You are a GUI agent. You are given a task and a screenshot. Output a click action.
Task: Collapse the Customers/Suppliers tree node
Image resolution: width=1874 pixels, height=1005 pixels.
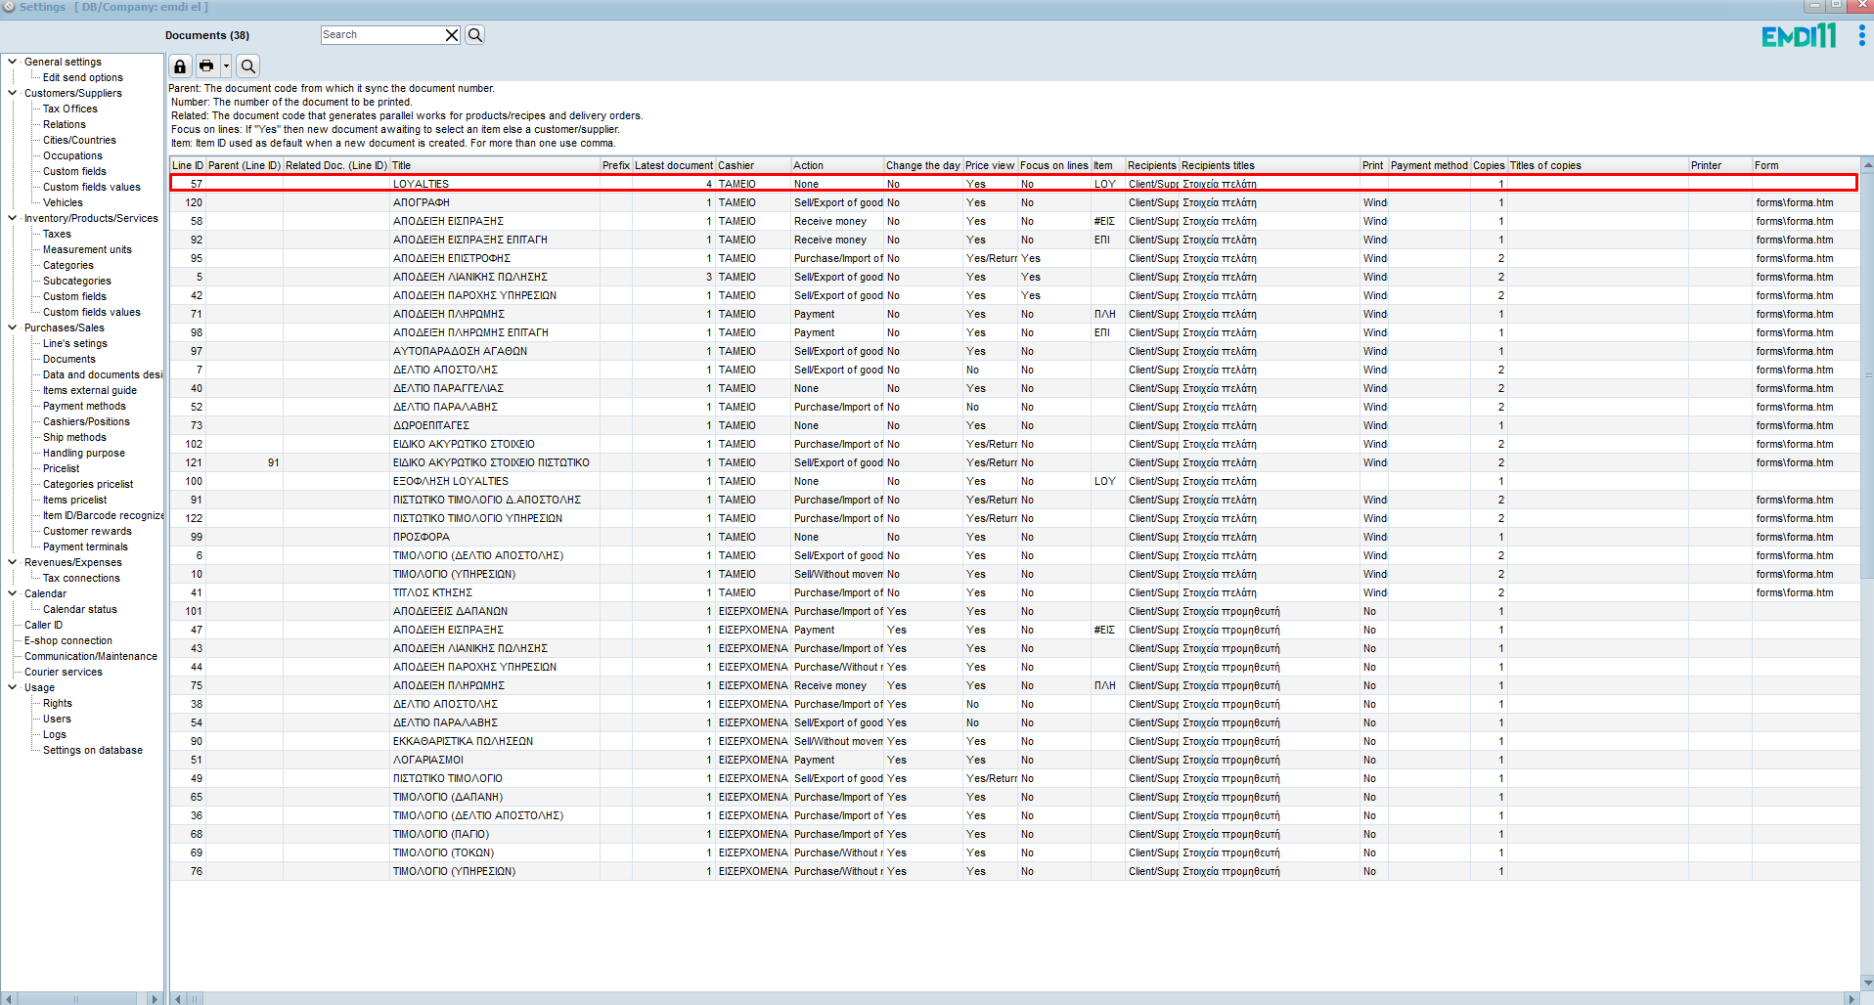(x=13, y=93)
